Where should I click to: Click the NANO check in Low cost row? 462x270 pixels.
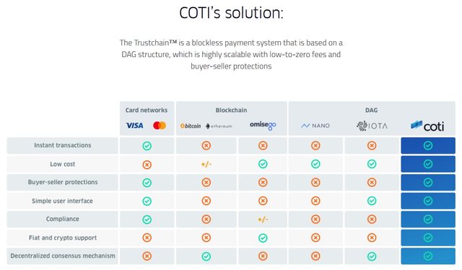click(315, 164)
